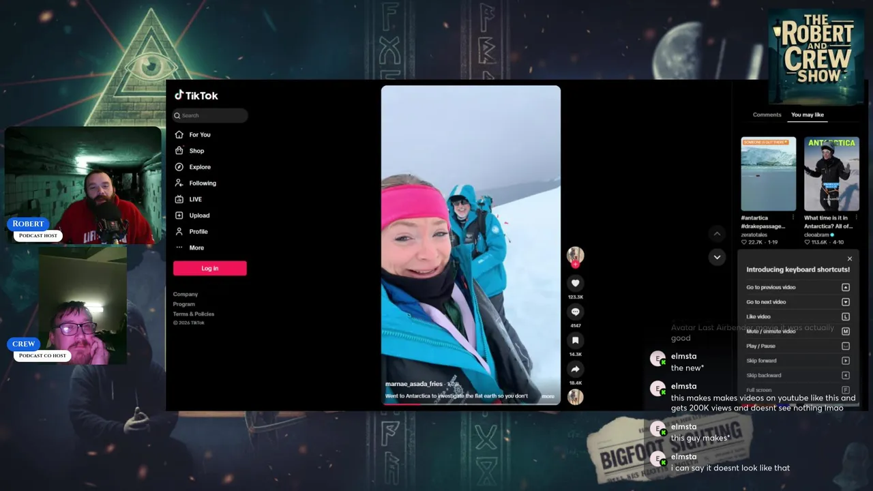Click '#antartica #drakepassage...' video title
Image resolution: width=873 pixels, height=491 pixels.
(765, 222)
